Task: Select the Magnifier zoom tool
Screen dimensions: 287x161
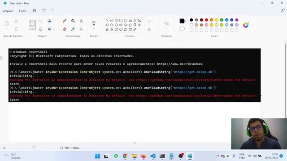Action: coord(81,29)
